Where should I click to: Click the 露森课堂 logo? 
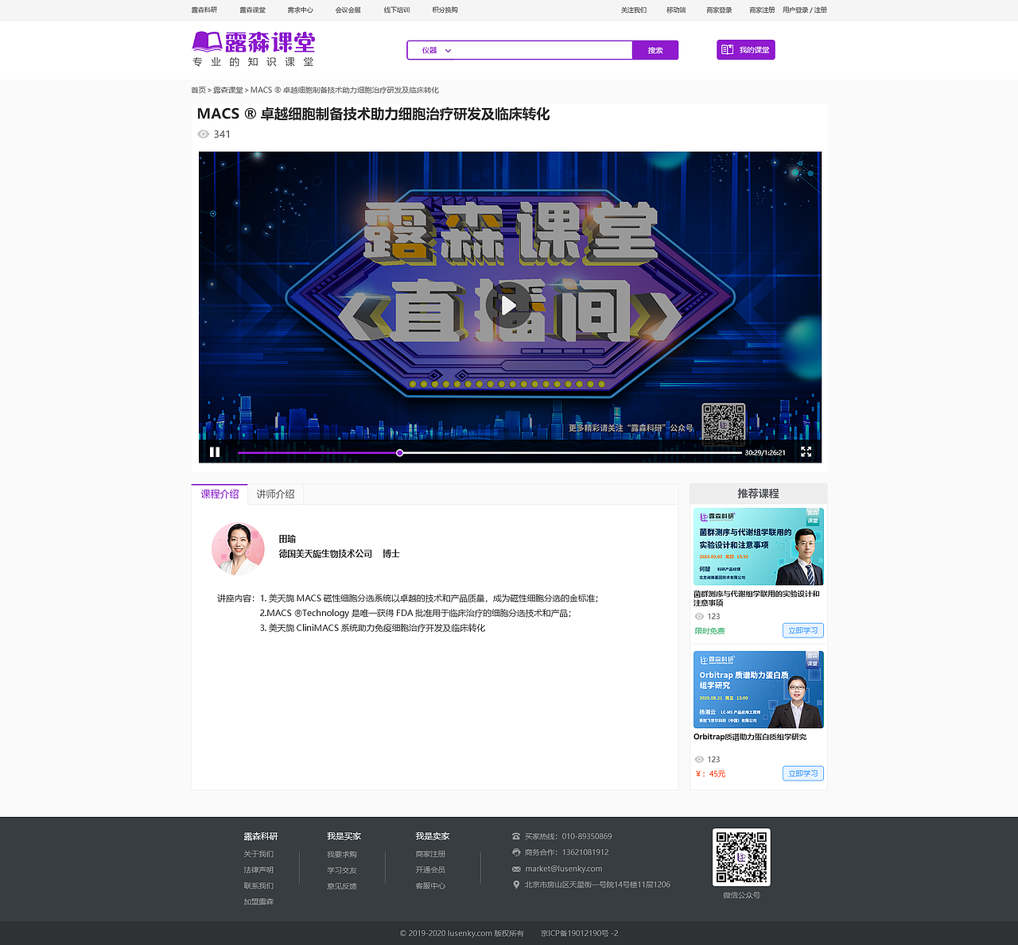point(254,49)
